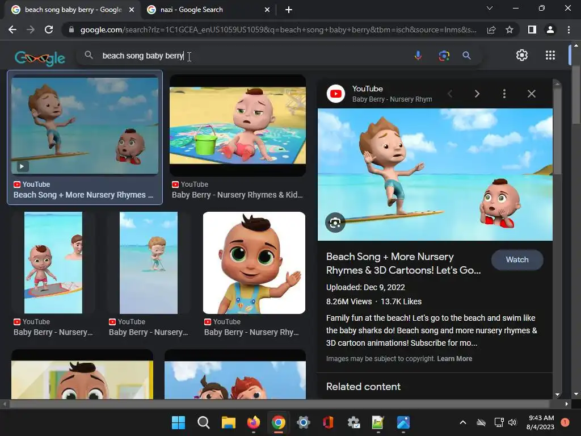Click the Watch button
The image size is (581, 436).
click(517, 259)
